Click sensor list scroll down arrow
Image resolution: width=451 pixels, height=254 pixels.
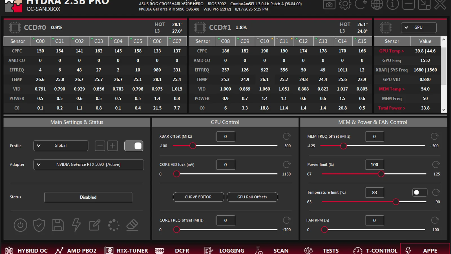[x=444, y=110]
